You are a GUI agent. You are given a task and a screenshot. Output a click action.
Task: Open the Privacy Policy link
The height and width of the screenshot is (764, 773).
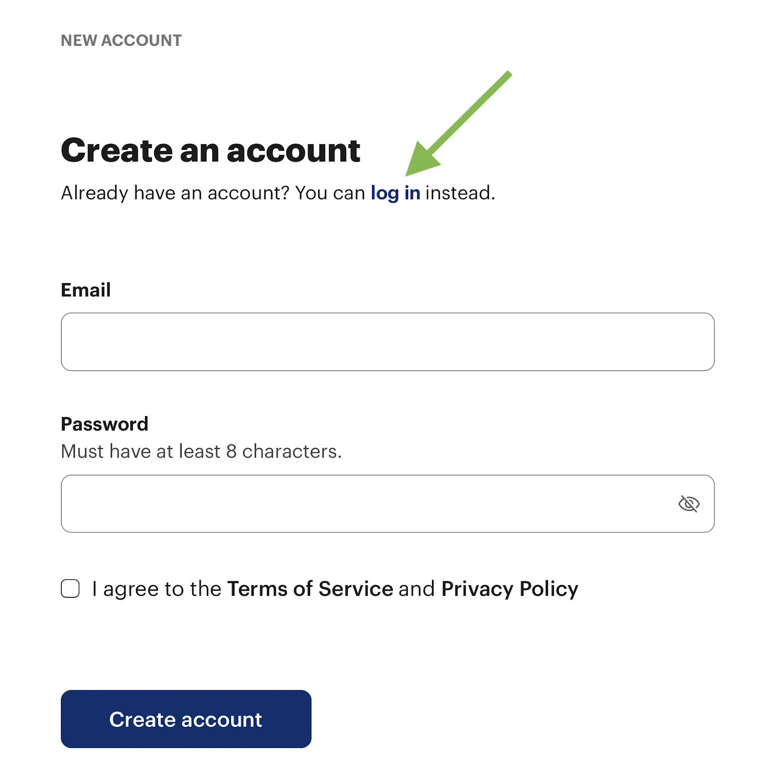pyautogui.click(x=510, y=589)
